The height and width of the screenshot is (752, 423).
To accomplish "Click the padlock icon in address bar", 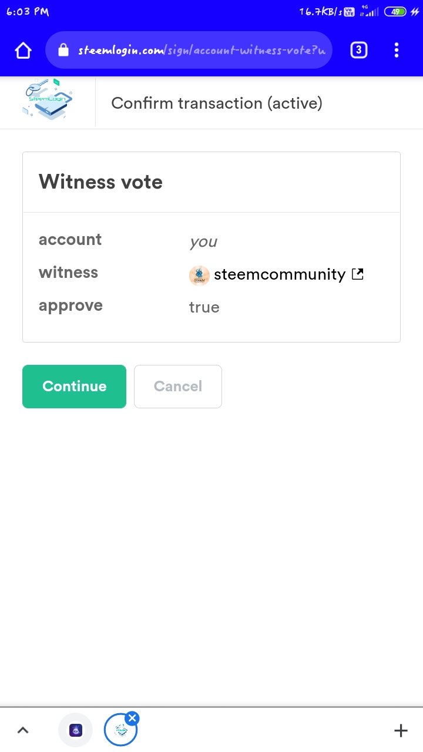I will (63, 51).
